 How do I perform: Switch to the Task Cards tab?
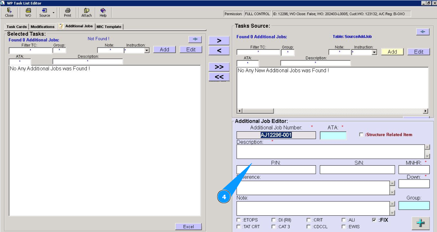coord(17,27)
